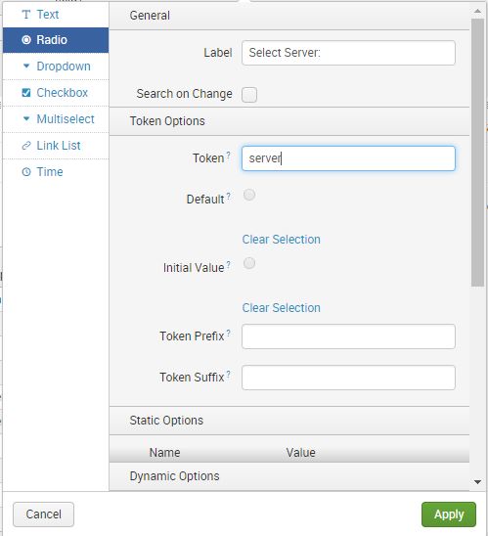The height and width of the screenshot is (536, 488).
Task: Click the vertical scrollbar thumb
Action: [x=477, y=153]
